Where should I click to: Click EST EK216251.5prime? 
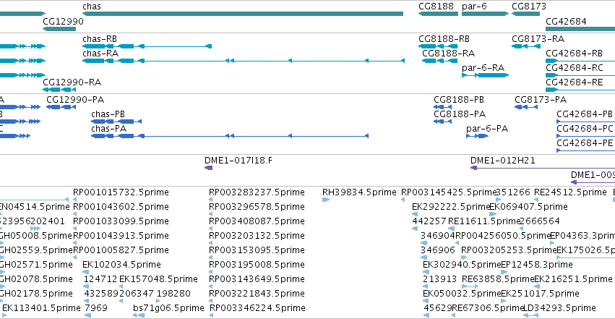(573, 279)
